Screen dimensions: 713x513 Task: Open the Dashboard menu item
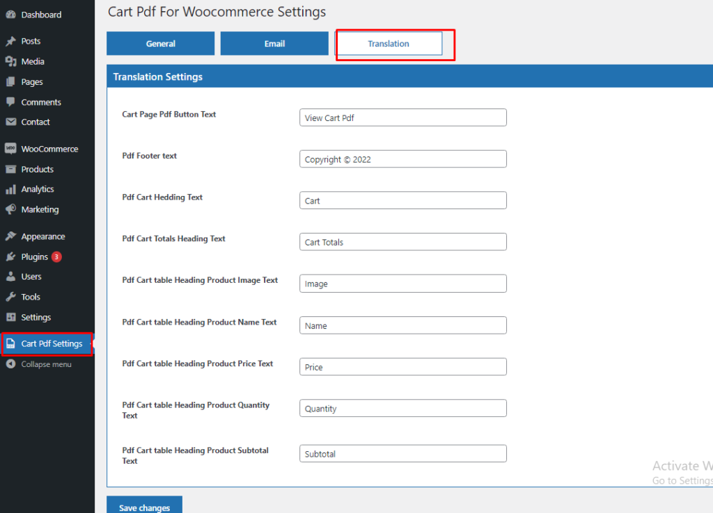coord(47,15)
